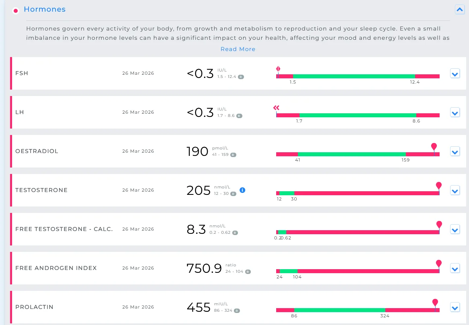The width and height of the screenshot is (469, 325).
Task: Collapse the Hormones section with top chevron
Action: 460,10
